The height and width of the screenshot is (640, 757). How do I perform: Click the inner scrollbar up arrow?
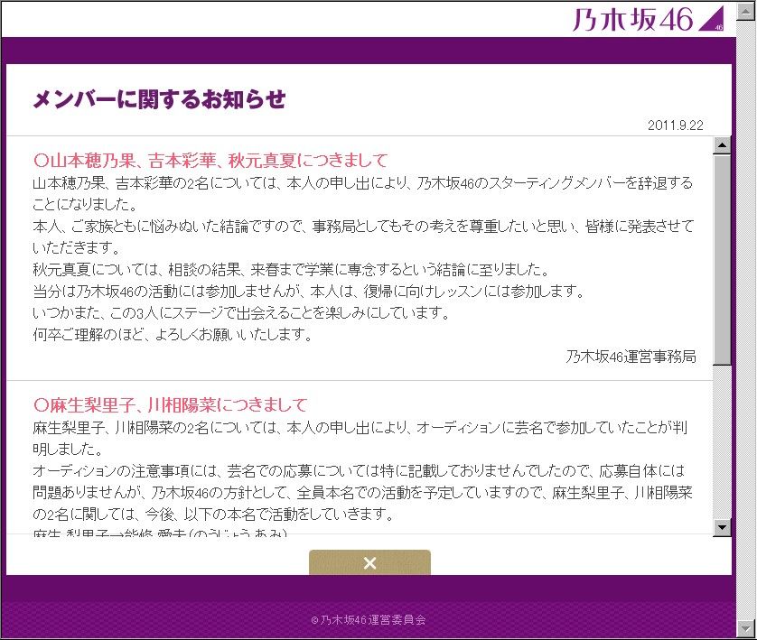point(722,145)
